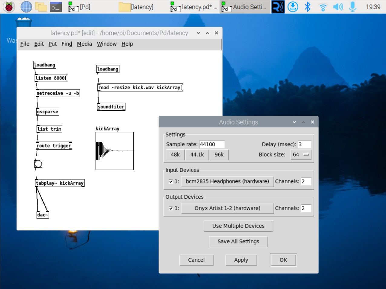Open the Put menu
The height and width of the screenshot is (289, 386).
52,44
